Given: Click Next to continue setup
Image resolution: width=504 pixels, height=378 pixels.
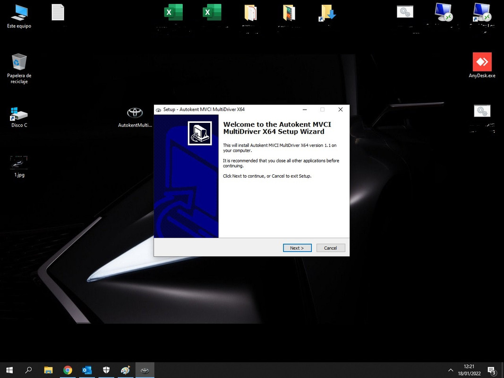Looking at the screenshot, I should coord(297,248).
